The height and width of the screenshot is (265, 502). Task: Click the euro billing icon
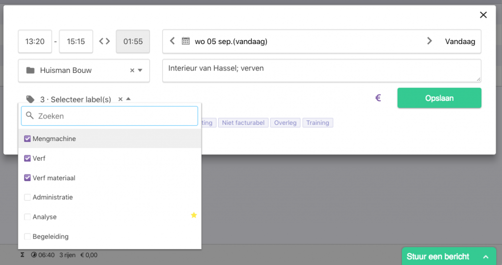tap(378, 98)
